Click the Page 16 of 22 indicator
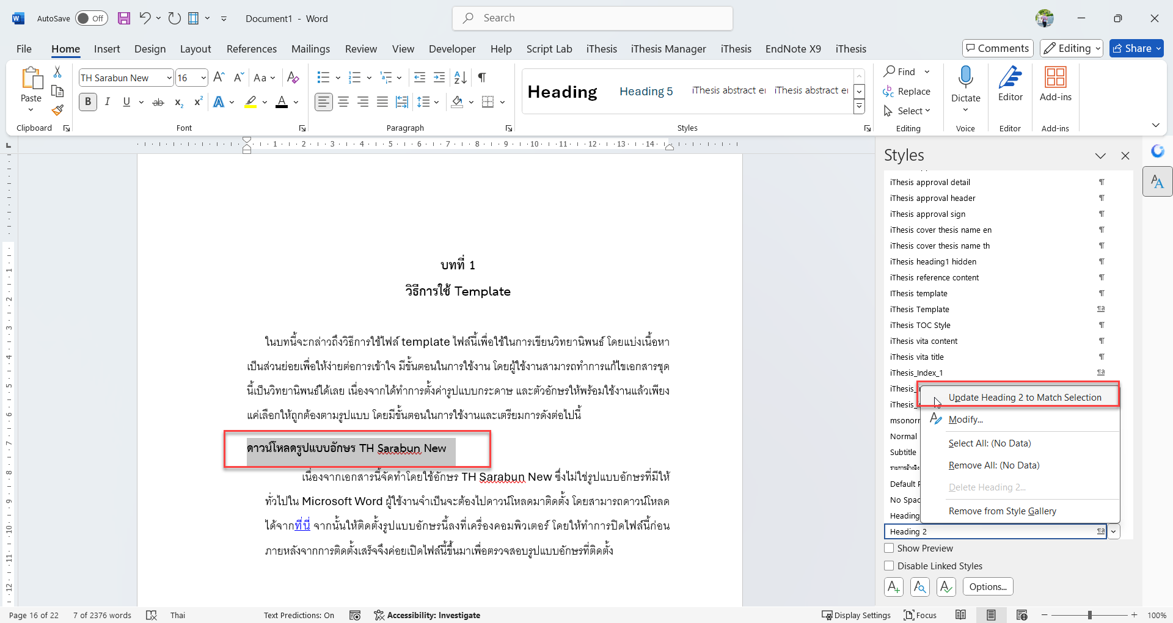The width and height of the screenshot is (1173, 623). tap(34, 615)
